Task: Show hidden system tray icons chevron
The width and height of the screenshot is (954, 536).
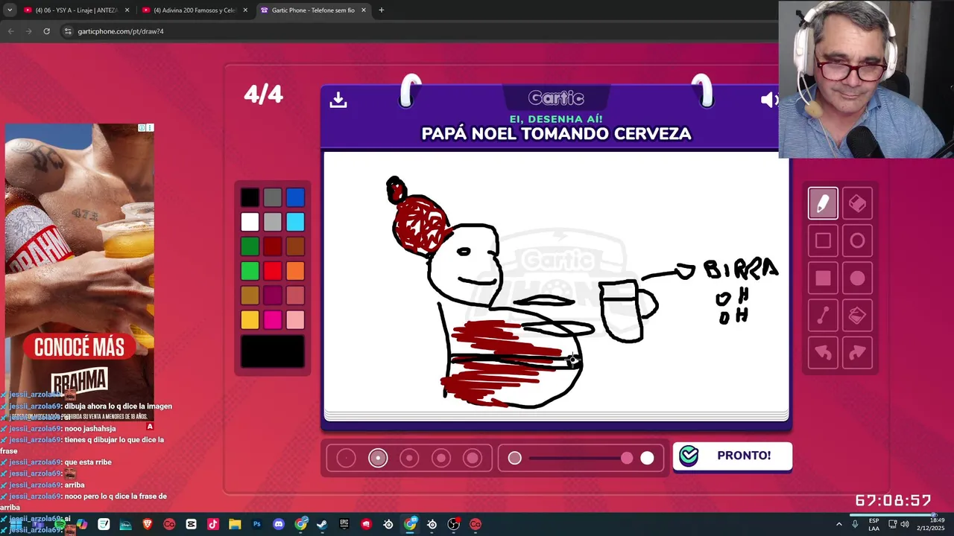Action: pos(839,524)
